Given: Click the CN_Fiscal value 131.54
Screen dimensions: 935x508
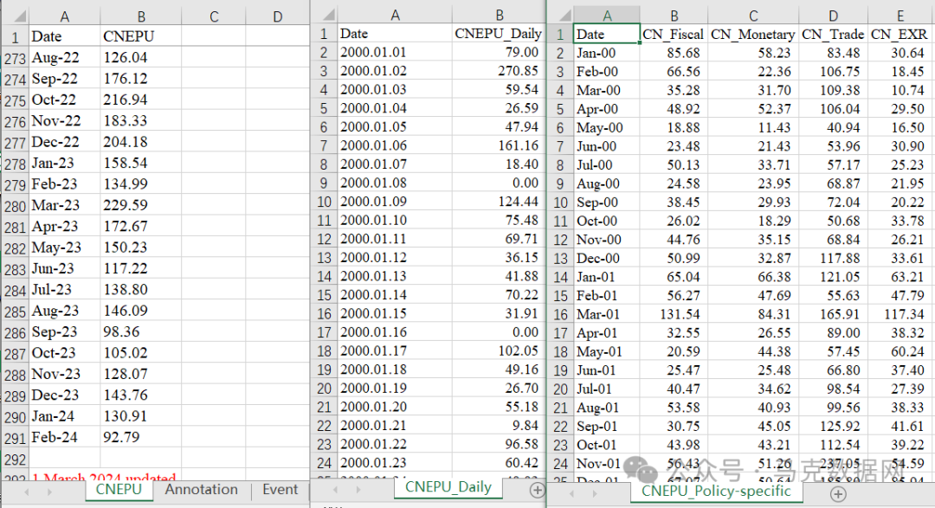Looking at the screenshot, I should point(674,314).
